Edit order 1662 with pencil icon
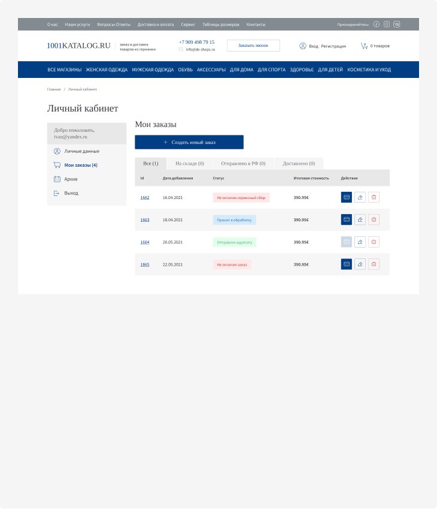437x509 pixels. coord(360,197)
